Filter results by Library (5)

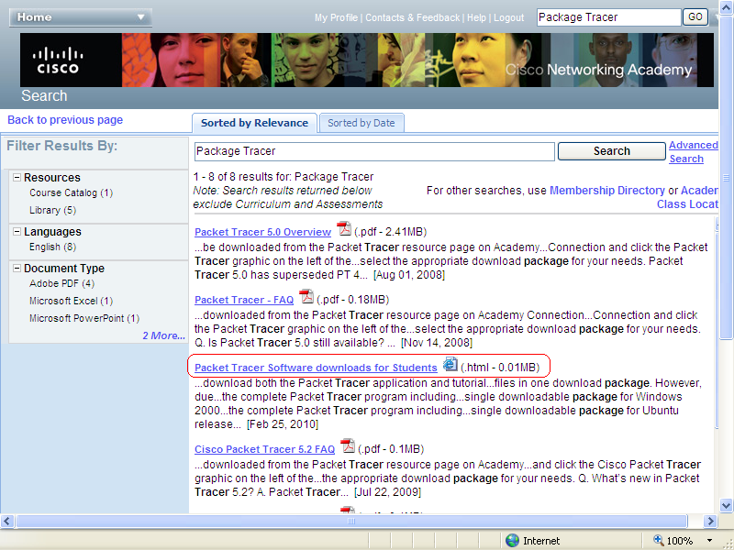tap(53, 210)
